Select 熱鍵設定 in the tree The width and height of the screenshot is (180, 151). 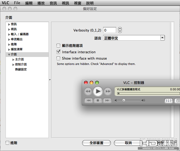point(21,69)
